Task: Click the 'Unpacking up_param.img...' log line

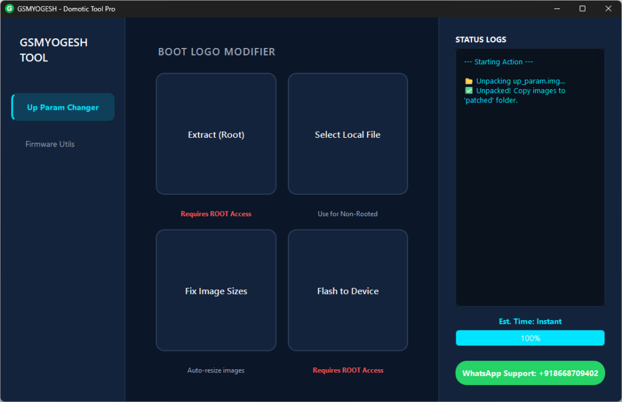Action: pyautogui.click(x=521, y=81)
